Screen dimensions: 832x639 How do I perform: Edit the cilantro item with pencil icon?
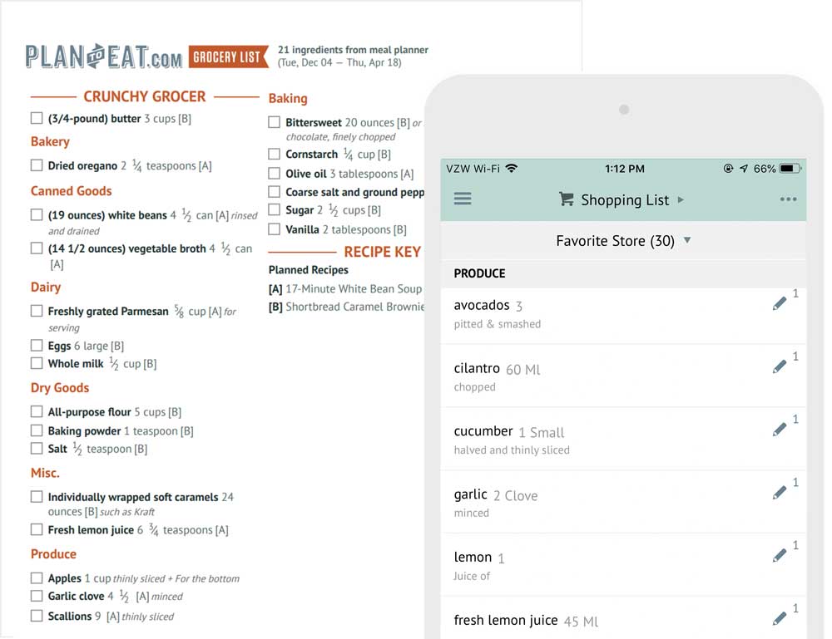pyautogui.click(x=779, y=366)
